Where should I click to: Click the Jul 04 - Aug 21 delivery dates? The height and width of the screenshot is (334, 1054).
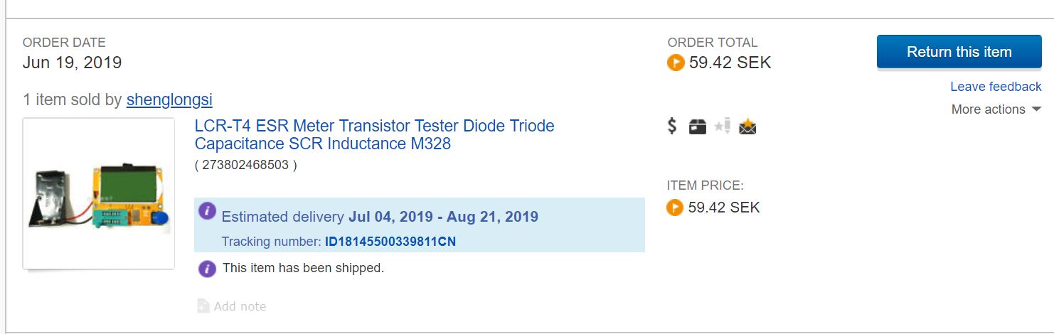coord(443,217)
